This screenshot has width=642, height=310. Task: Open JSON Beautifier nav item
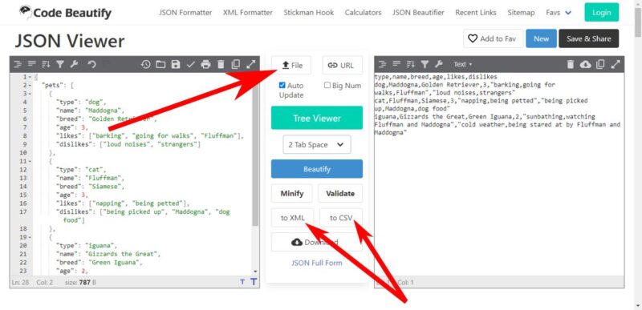pos(418,13)
